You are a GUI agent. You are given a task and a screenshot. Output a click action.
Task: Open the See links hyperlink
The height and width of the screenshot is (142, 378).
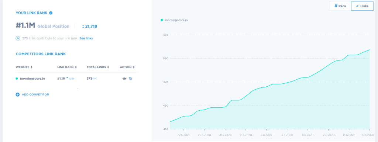point(86,38)
